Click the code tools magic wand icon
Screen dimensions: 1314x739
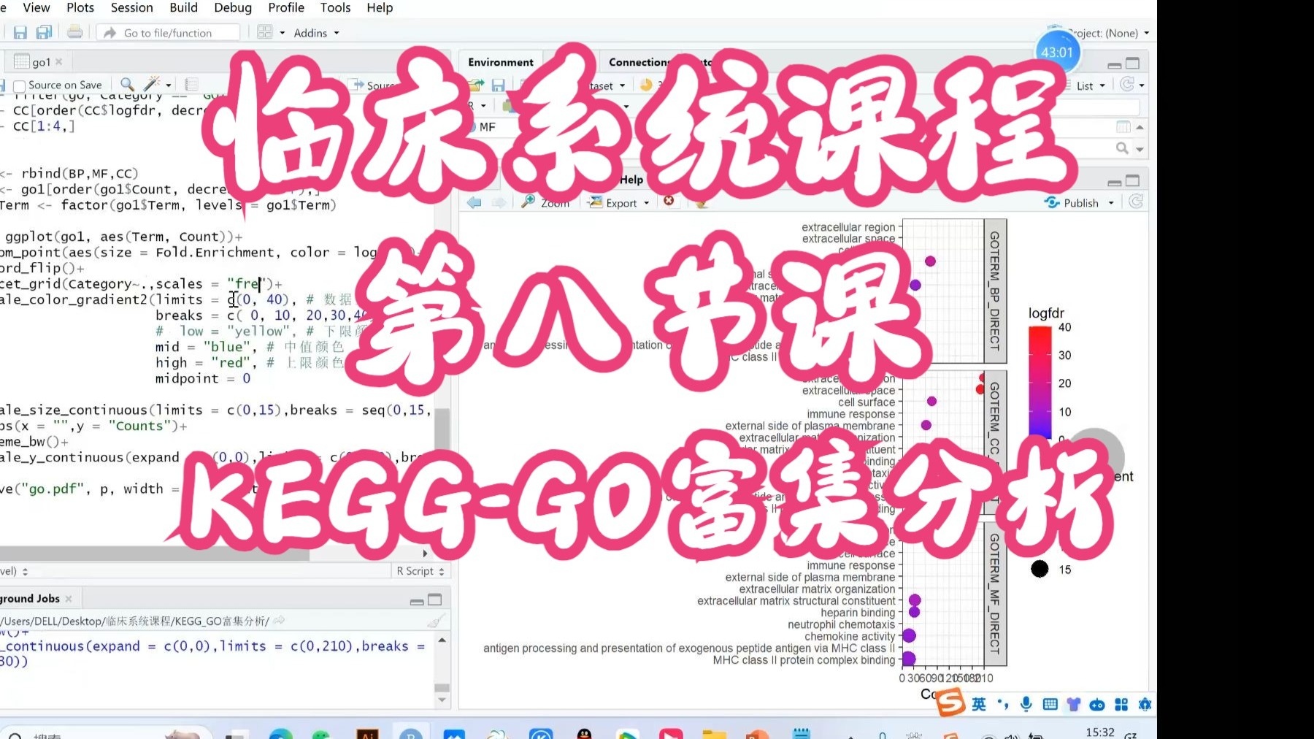[153, 85]
